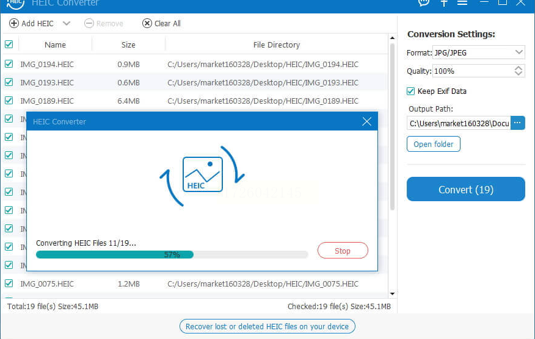This screenshot has height=339, width=535.
Task: Click the IMG_0193.HEIC directory path
Action: pos(263,83)
